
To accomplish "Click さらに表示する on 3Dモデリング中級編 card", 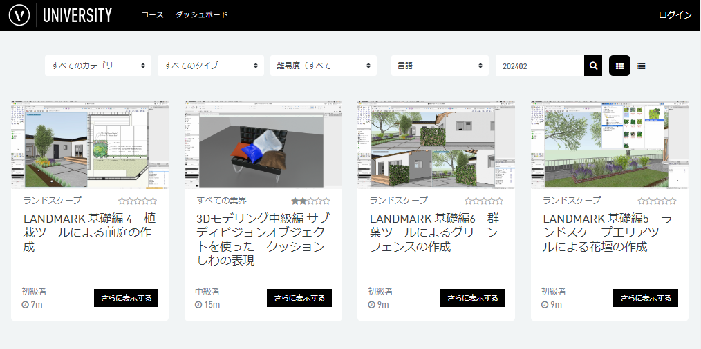I will tap(299, 298).
